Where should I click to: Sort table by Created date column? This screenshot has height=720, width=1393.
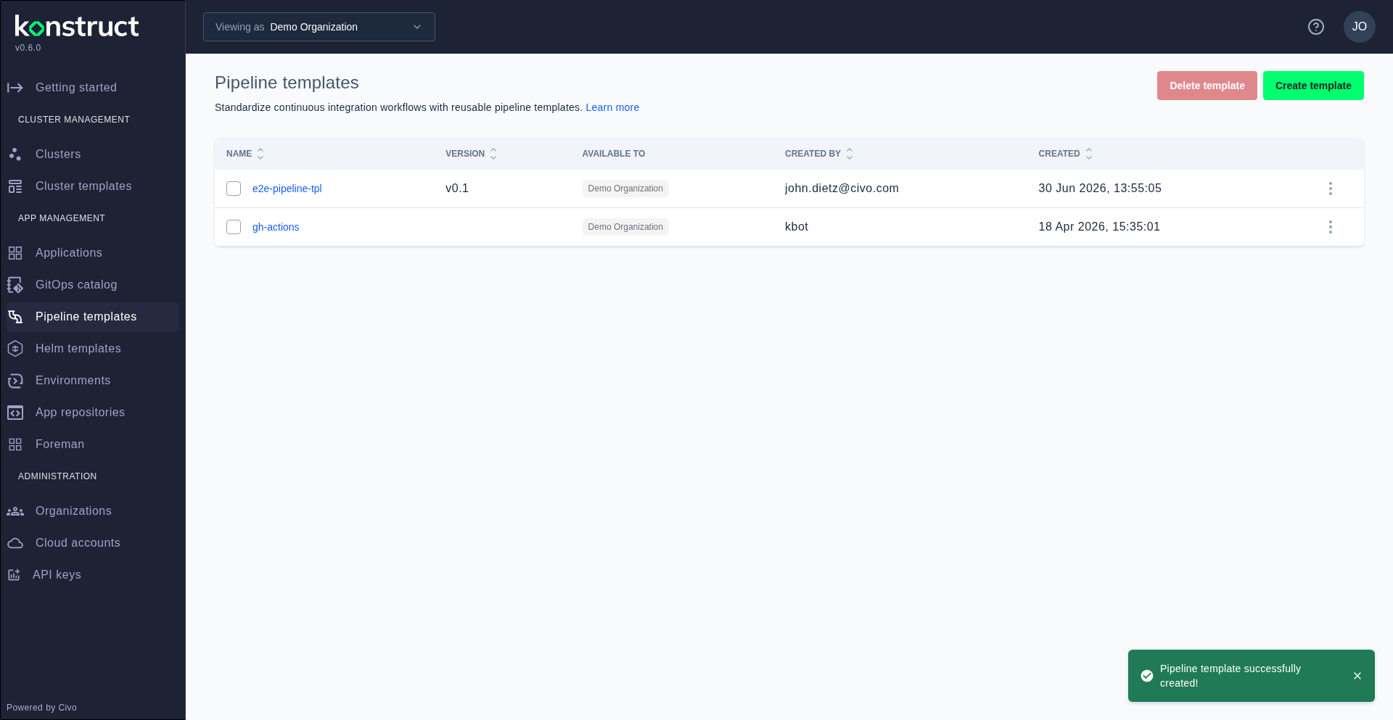click(1066, 154)
